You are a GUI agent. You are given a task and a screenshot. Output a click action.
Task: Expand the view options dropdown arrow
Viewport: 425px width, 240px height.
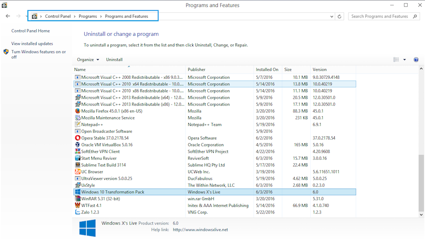click(404, 60)
